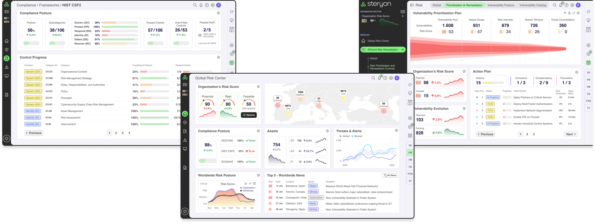
Task: Toggle Subcategories card switch in Compliance window
Action: point(57,43)
